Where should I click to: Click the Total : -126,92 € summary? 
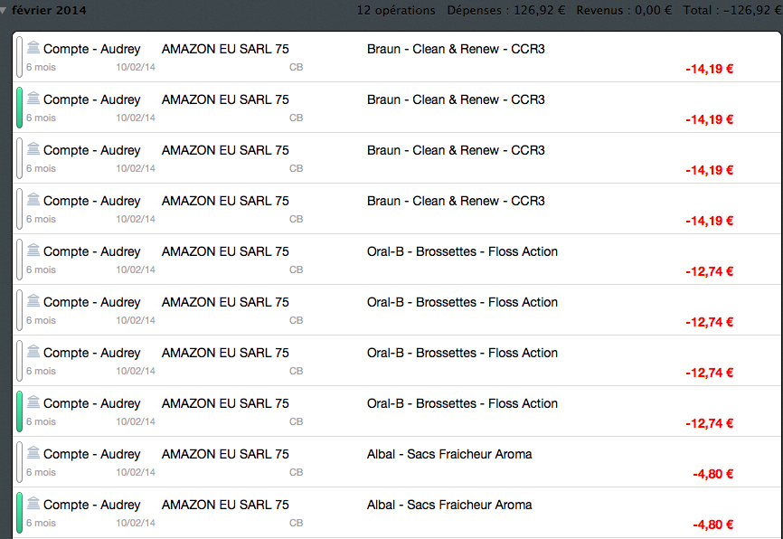(x=731, y=10)
